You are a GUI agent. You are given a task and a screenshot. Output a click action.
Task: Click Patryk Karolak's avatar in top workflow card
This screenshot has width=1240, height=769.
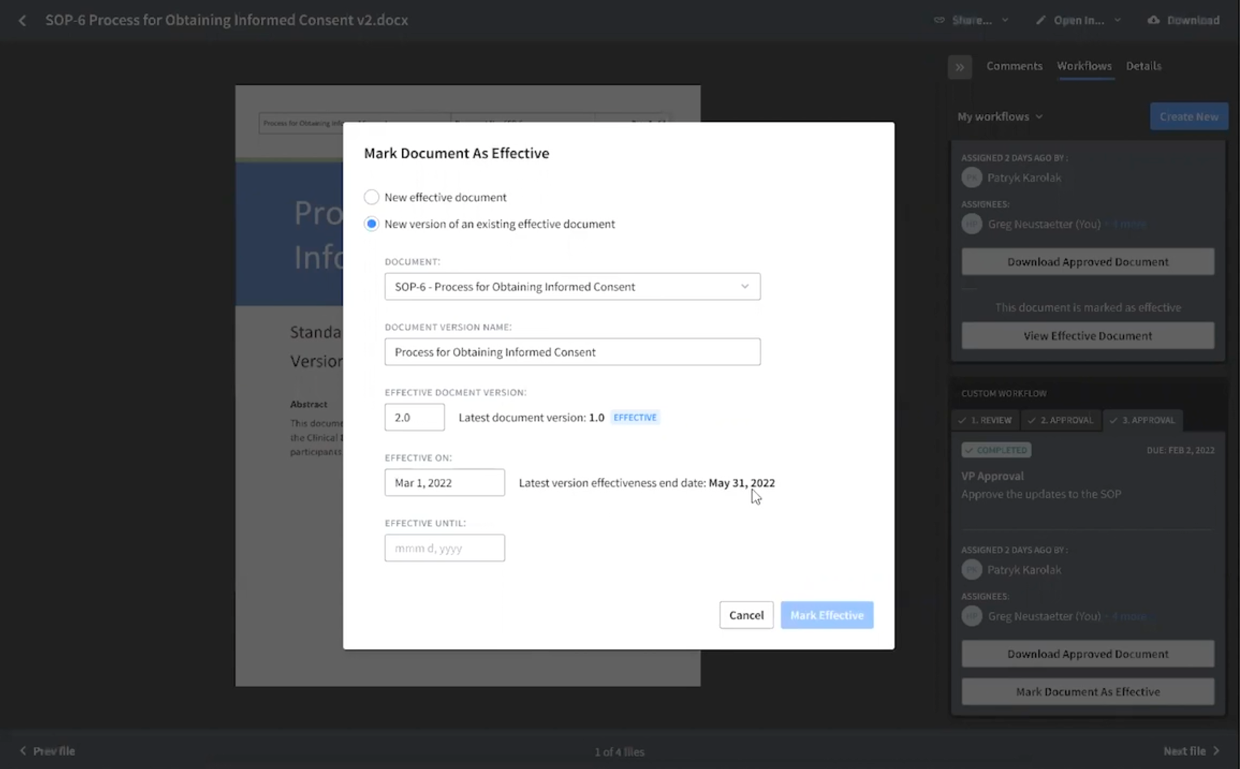click(971, 178)
